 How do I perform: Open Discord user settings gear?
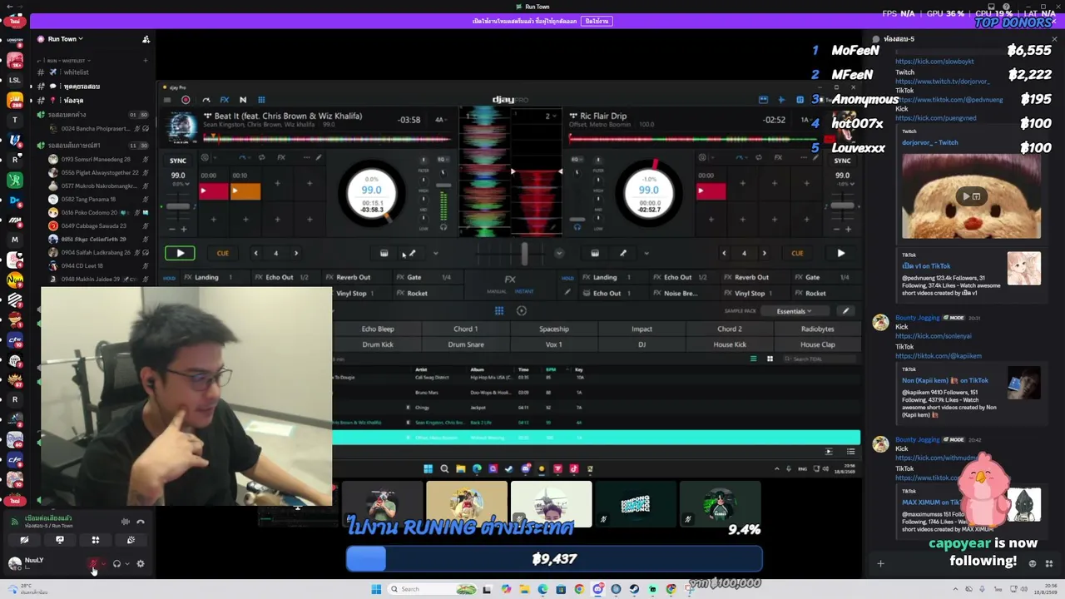point(140,564)
